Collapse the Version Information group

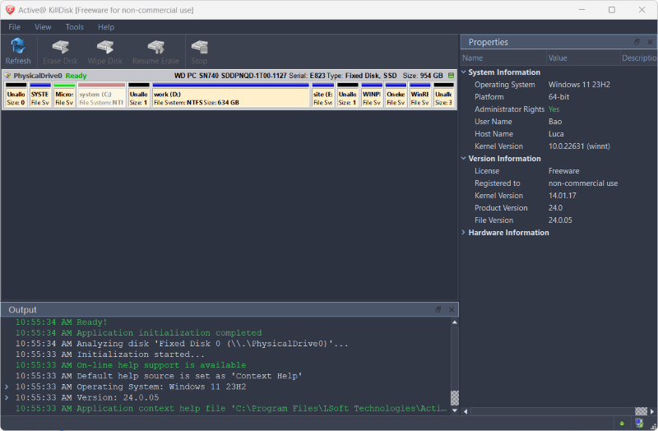point(464,159)
